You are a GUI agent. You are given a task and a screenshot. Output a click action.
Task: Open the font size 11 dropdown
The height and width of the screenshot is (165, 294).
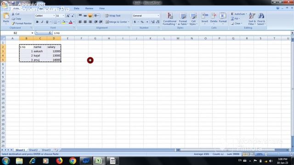tap(63, 16)
